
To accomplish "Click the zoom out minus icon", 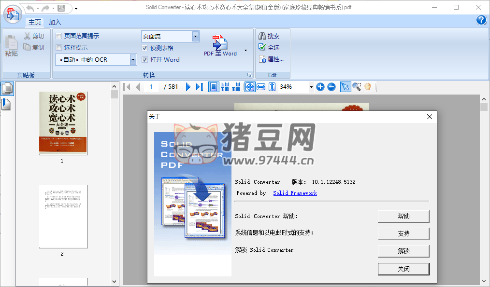I will click(331, 87).
